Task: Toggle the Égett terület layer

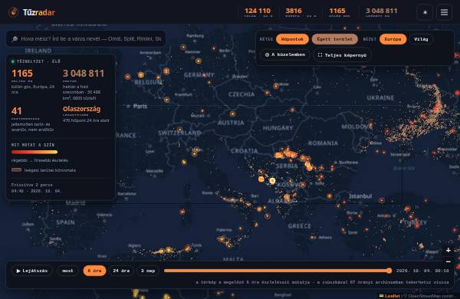Action: coord(335,39)
